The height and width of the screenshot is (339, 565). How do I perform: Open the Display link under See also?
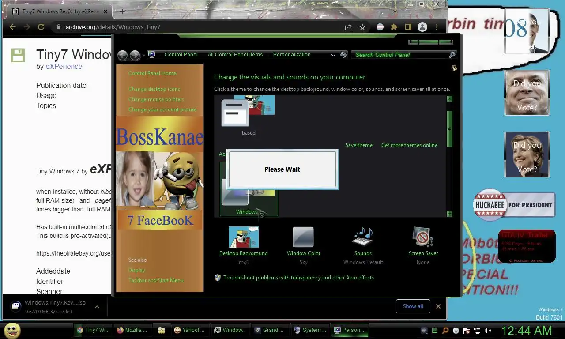[x=136, y=270]
